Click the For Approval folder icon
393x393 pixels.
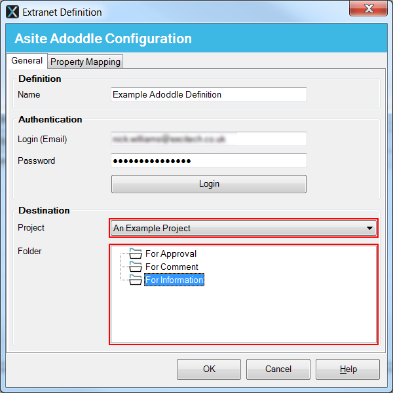point(136,253)
